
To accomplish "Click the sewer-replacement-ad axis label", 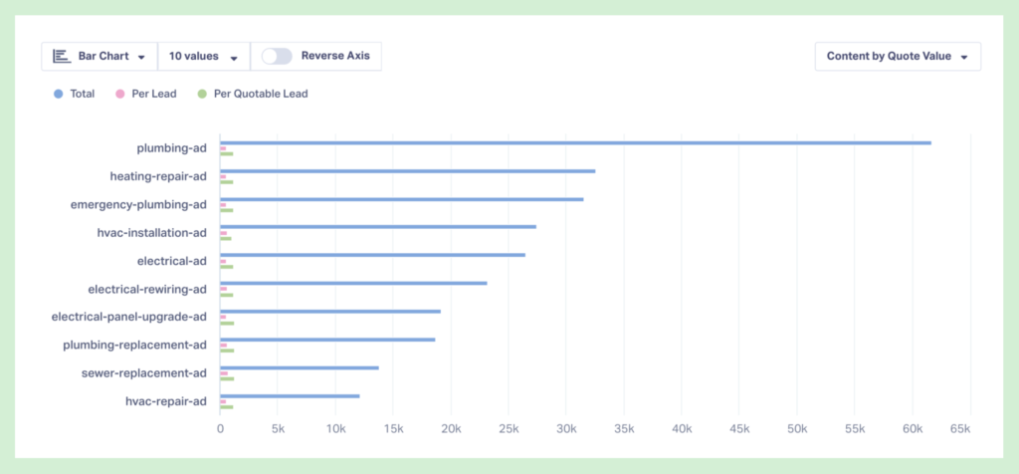I will [144, 373].
